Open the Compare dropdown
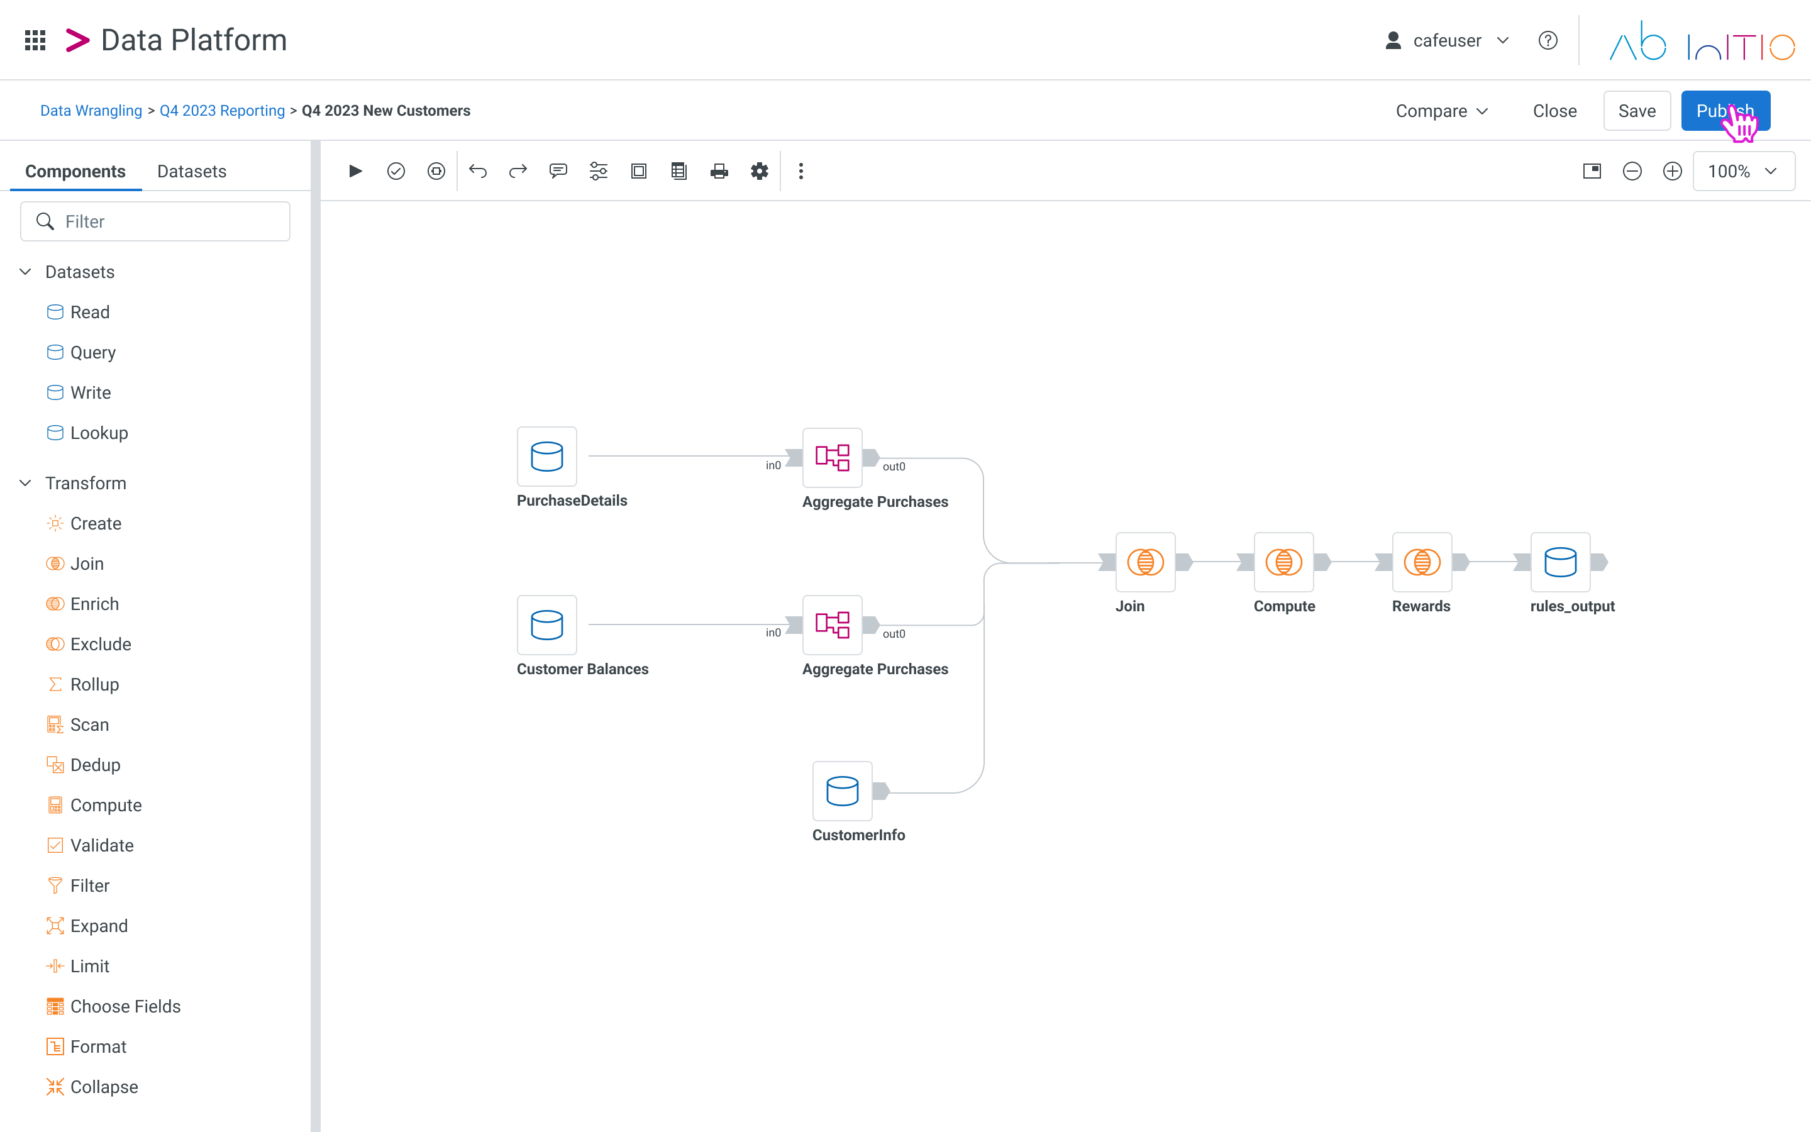The image size is (1811, 1132). click(1441, 111)
